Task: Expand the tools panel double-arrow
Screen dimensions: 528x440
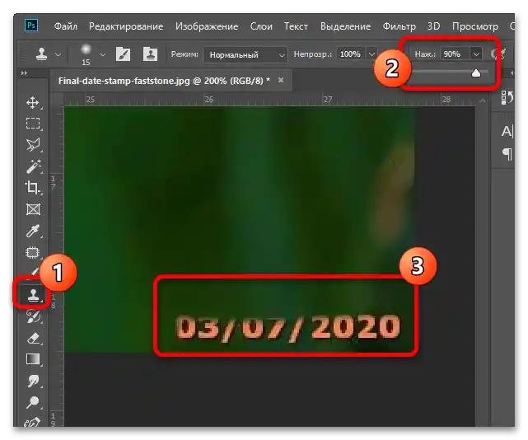Action: coord(24,73)
